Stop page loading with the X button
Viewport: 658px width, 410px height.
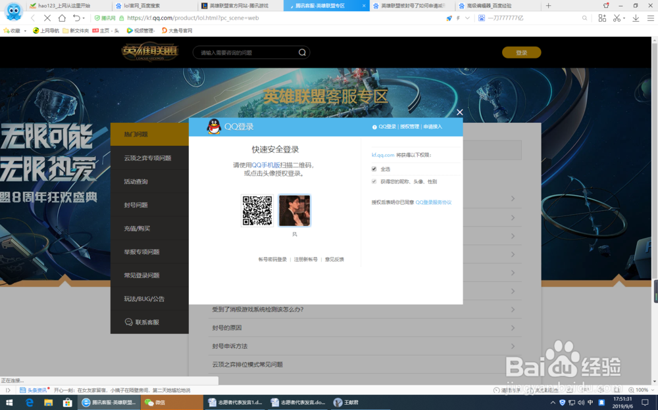47,18
